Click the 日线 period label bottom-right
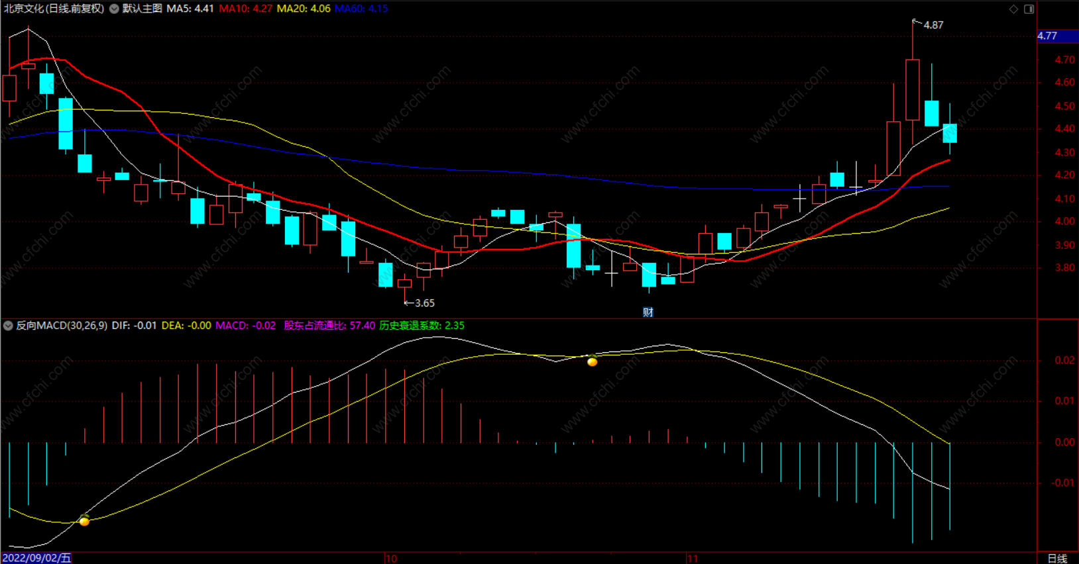 [x=1058, y=559]
